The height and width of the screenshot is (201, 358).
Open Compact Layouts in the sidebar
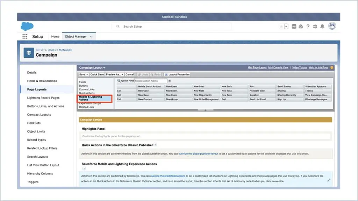click(39, 115)
